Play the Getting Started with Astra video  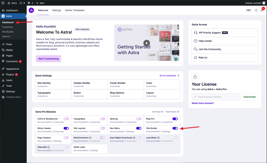(147, 43)
